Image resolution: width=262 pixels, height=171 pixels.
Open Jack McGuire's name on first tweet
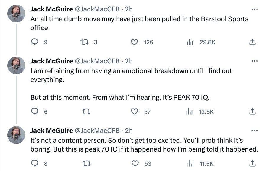point(51,9)
